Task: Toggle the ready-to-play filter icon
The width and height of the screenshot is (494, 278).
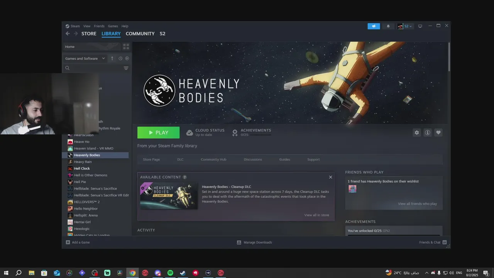Action: click(127, 58)
